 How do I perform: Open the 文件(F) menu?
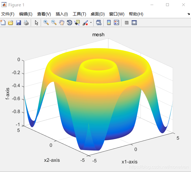8,14
